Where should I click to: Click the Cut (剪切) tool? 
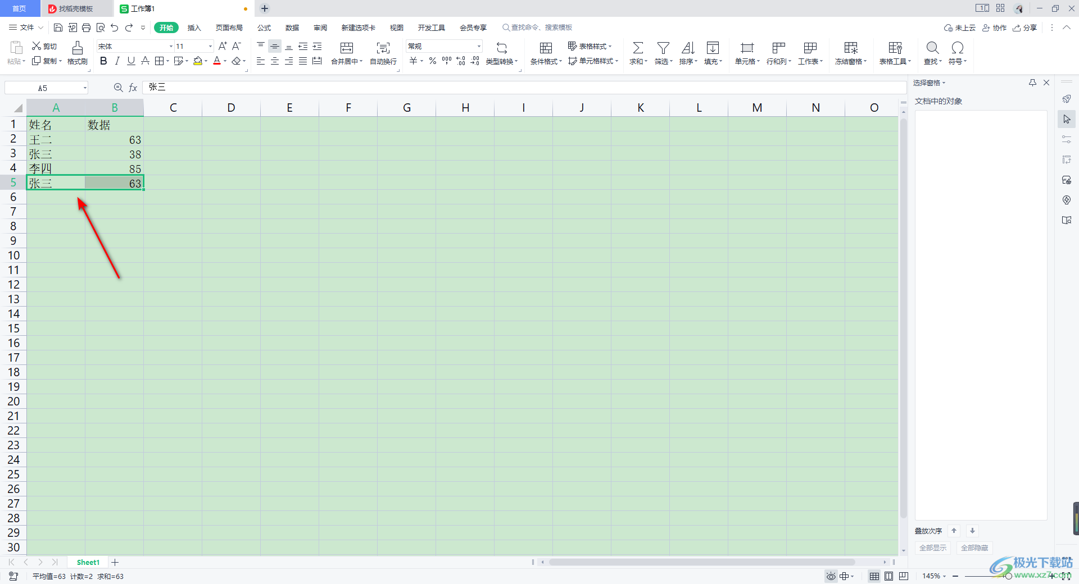[x=44, y=46]
